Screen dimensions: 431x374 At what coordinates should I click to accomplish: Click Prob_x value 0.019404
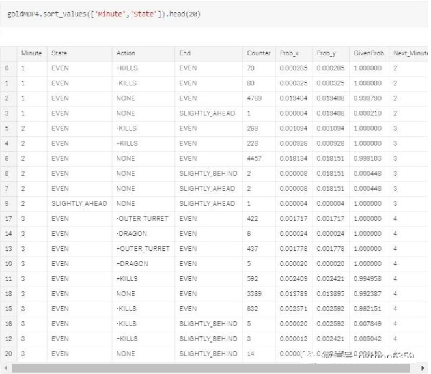(293, 98)
